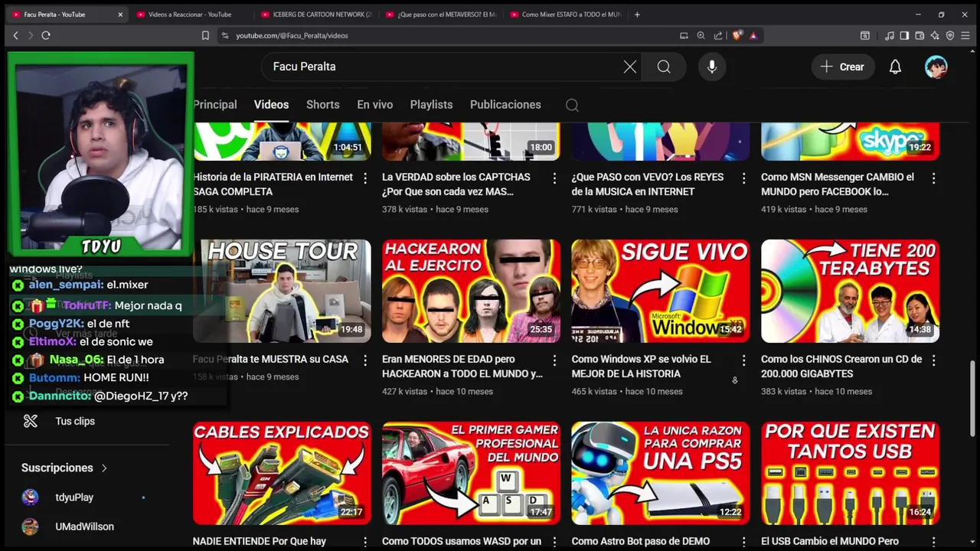Open options menu for Como Windows XP video
Screen dimensions: 980x551
click(x=743, y=360)
